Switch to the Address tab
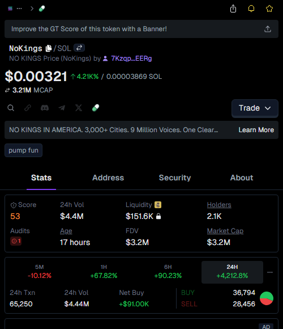Image resolution: width=283 pixels, height=329 pixels. pos(108,178)
